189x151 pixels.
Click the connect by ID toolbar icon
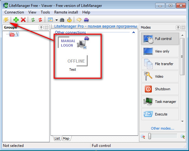pos(86,20)
